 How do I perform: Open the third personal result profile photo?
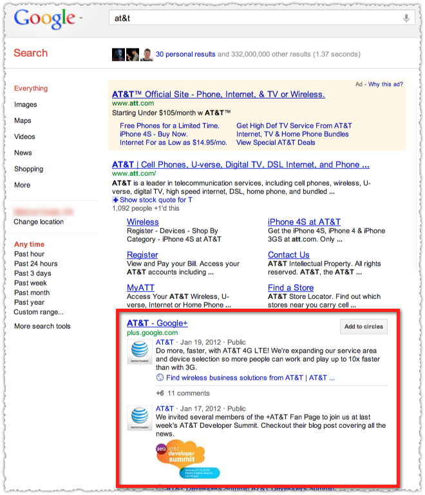click(147, 55)
